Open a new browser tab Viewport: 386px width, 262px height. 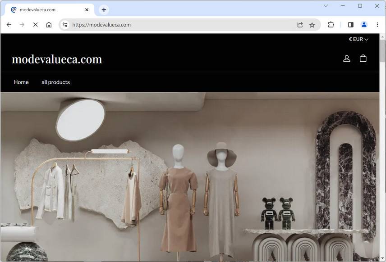(104, 10)
